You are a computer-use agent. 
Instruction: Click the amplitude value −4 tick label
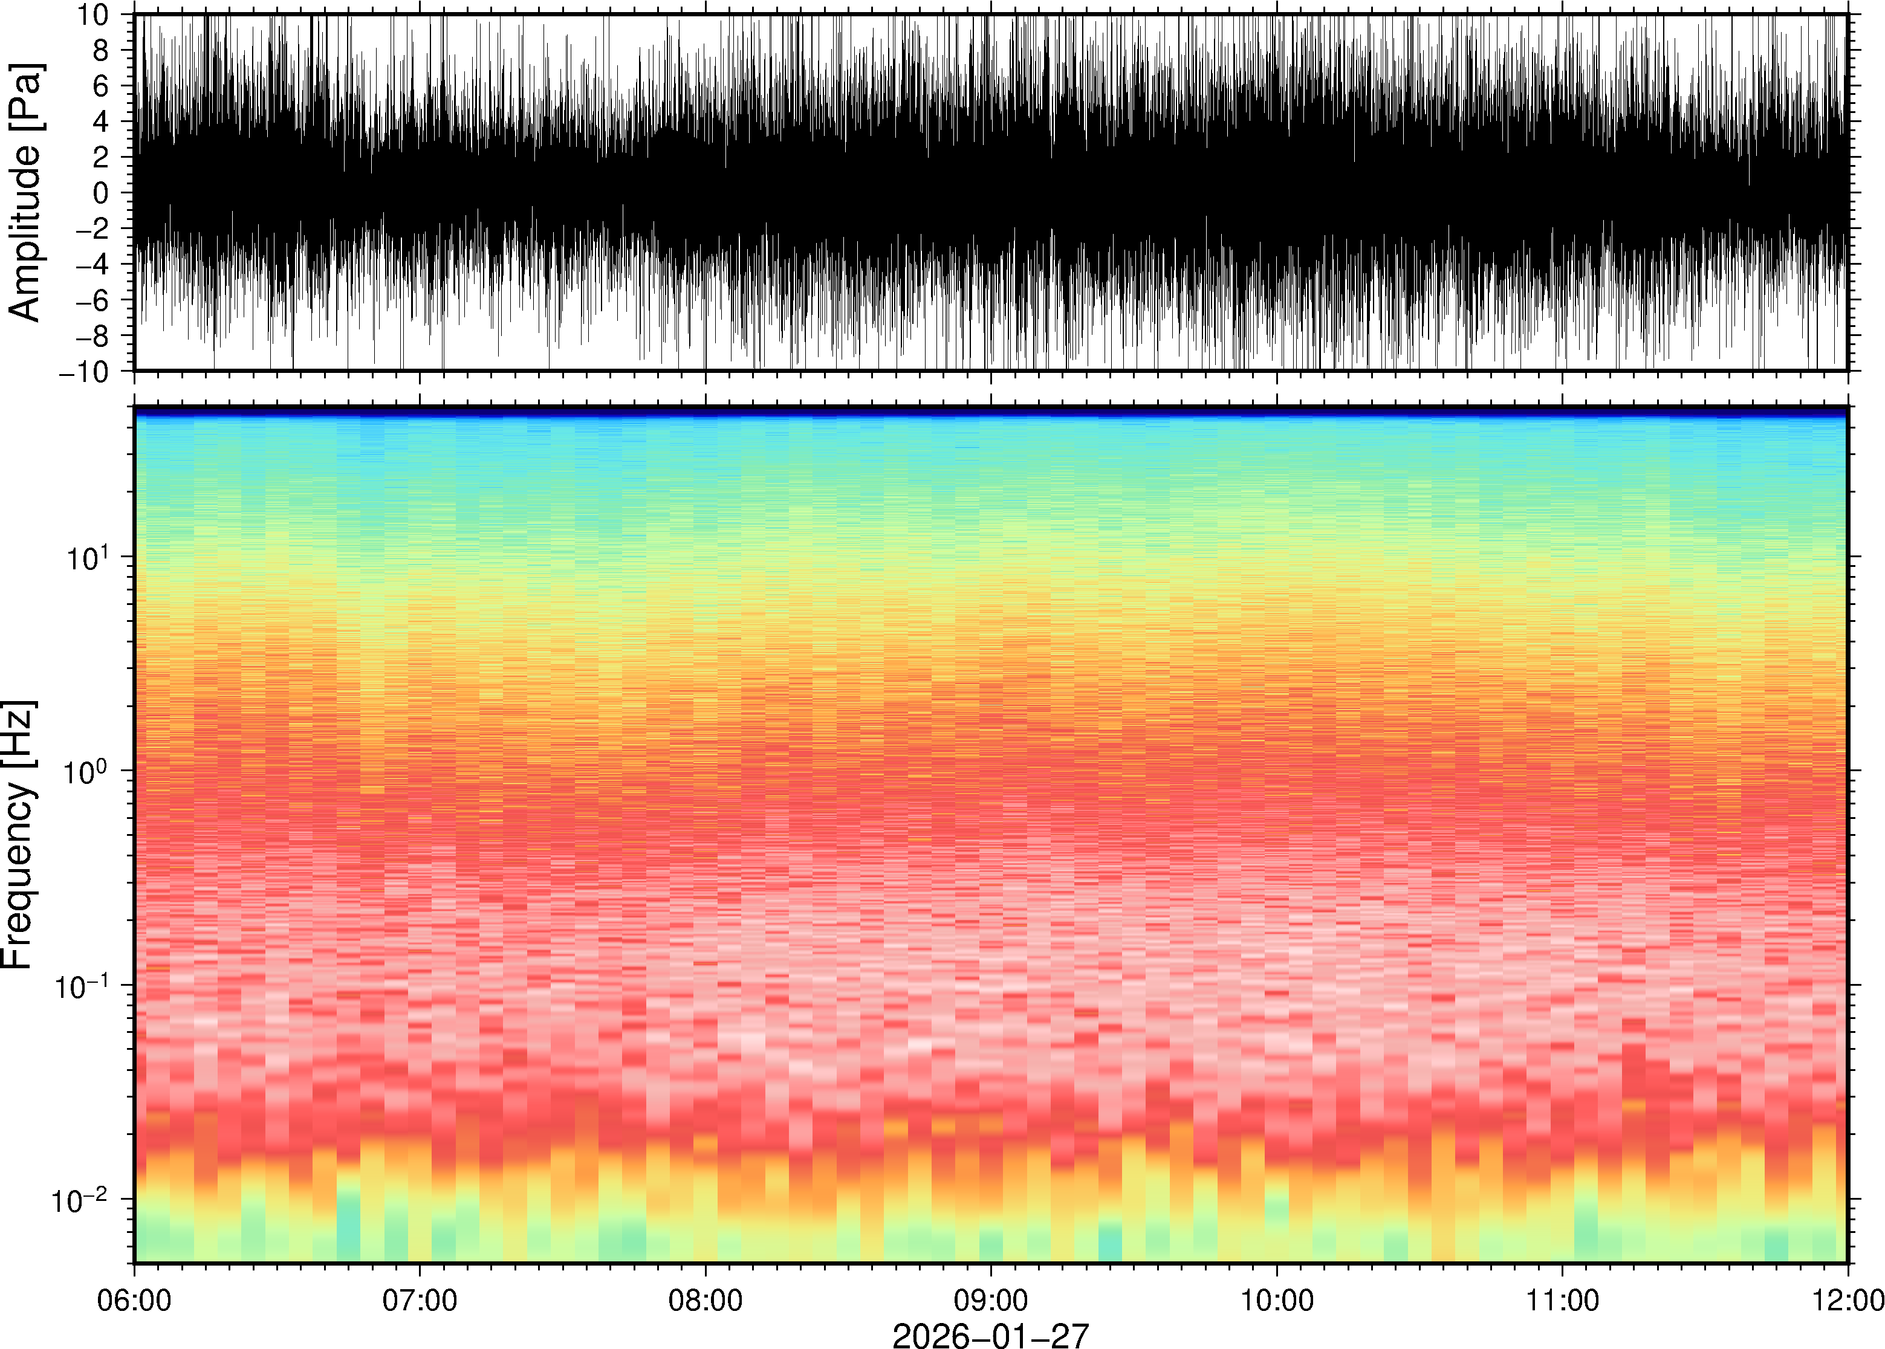point(91,264)
